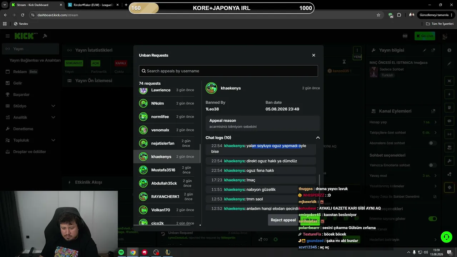Click the pencil icon in right rail

click(x=449, y=64)
